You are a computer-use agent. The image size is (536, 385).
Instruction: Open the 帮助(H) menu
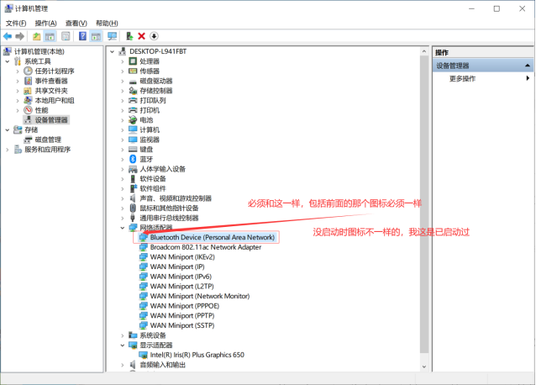coord(107,24)
